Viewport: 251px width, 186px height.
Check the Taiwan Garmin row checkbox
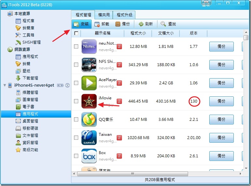coord(76,137)
